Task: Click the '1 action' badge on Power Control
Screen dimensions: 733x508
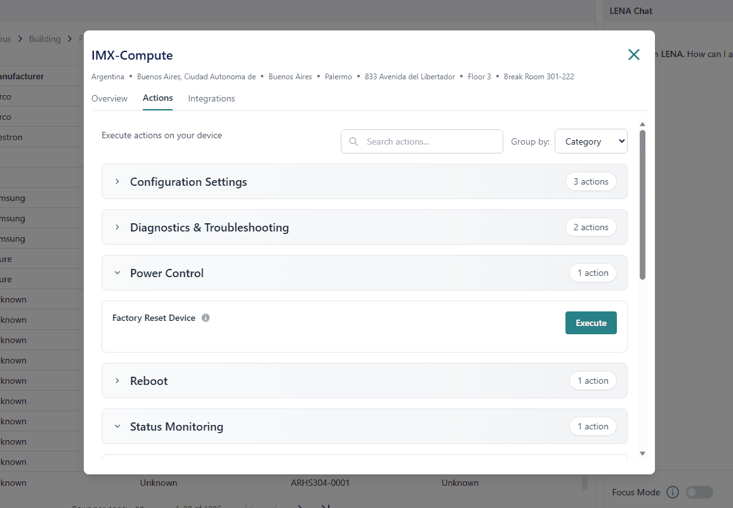Action: pos(593,273)
